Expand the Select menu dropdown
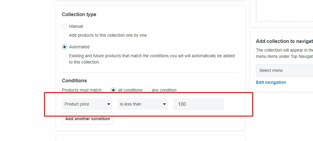This screenshot has height=141, width=313. [284, 71]
